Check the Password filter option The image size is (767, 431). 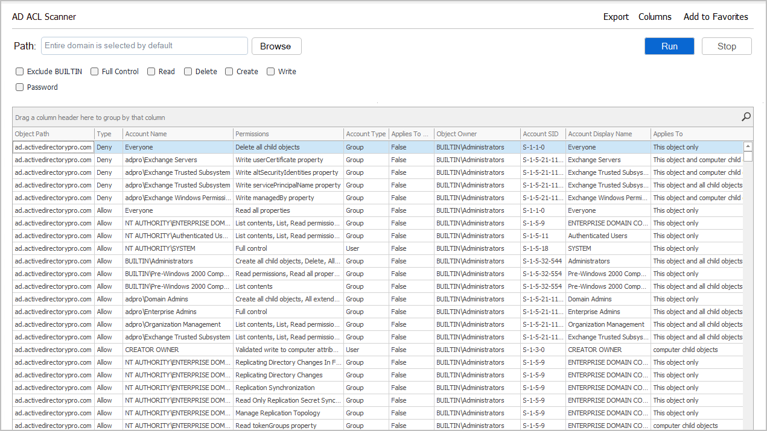(19, 87)
